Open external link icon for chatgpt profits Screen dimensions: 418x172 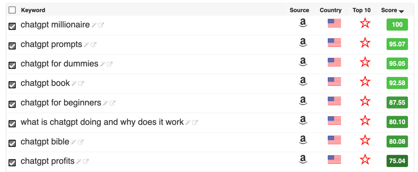pos(86,161)
